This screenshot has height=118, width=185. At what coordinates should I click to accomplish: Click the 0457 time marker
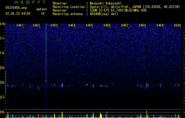pos(125,25)
